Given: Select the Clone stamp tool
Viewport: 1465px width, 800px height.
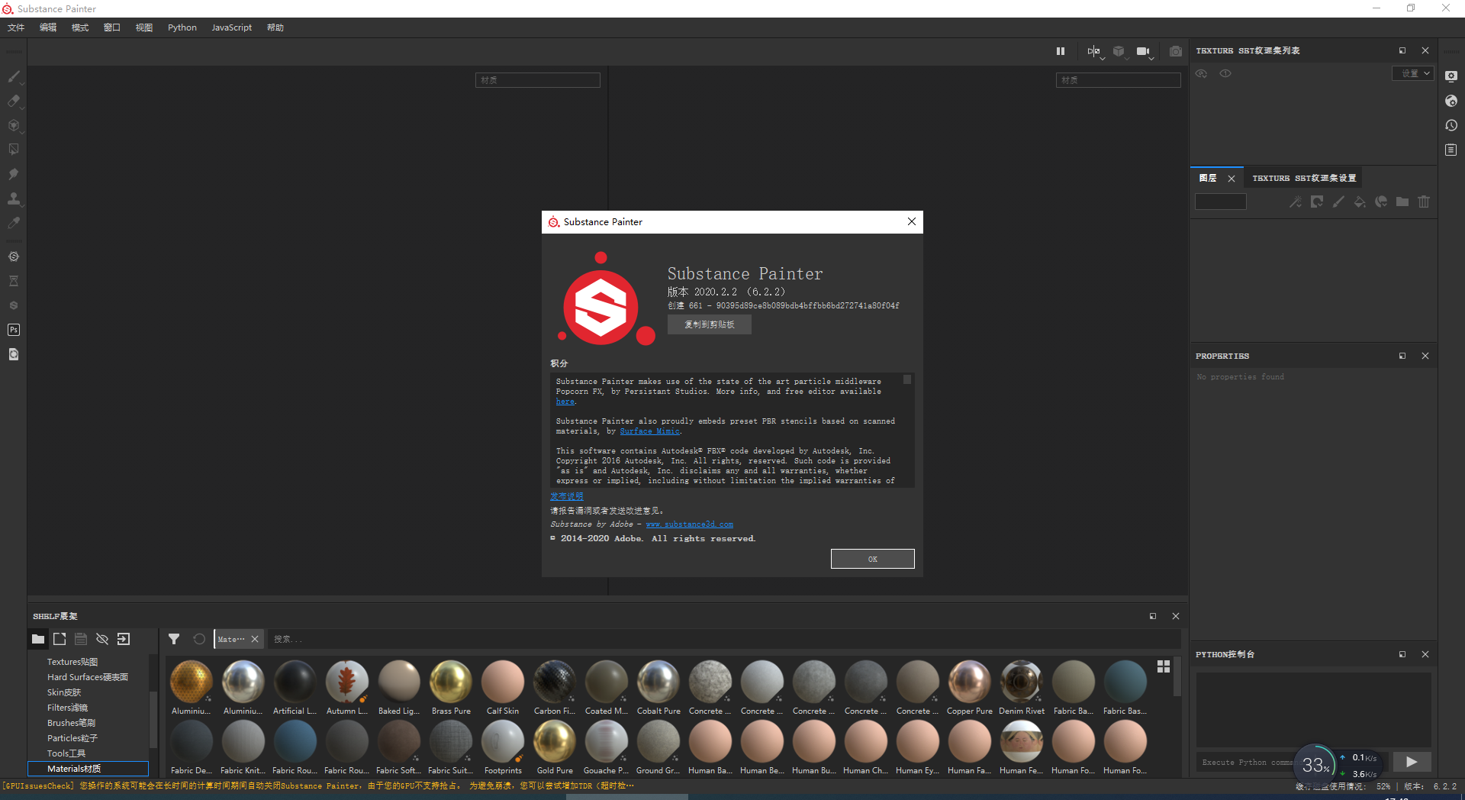Looking at the screenshot, I should (13, 198).
